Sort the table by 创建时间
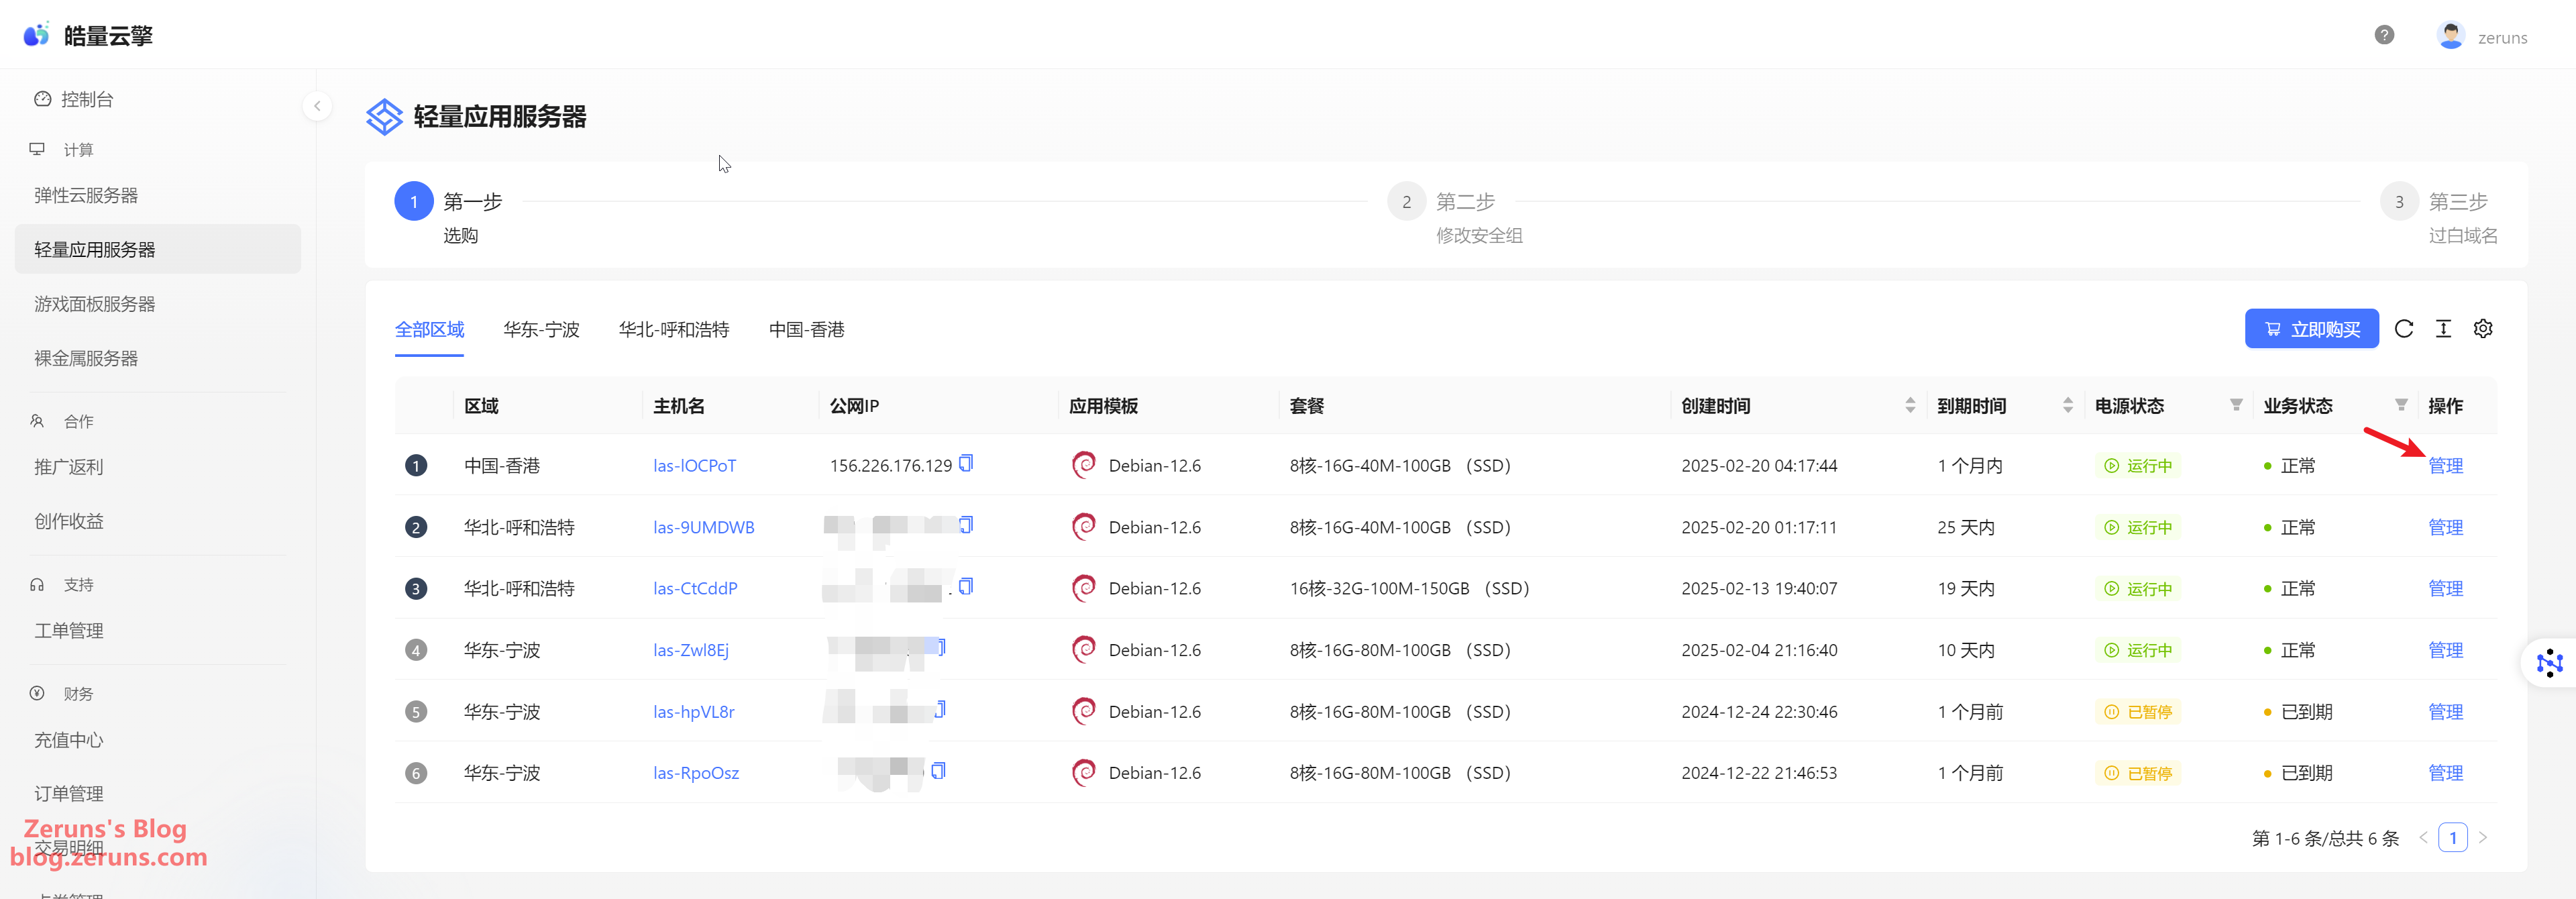The height and width of the screenshot is (899, 2576). [1909, 405]
